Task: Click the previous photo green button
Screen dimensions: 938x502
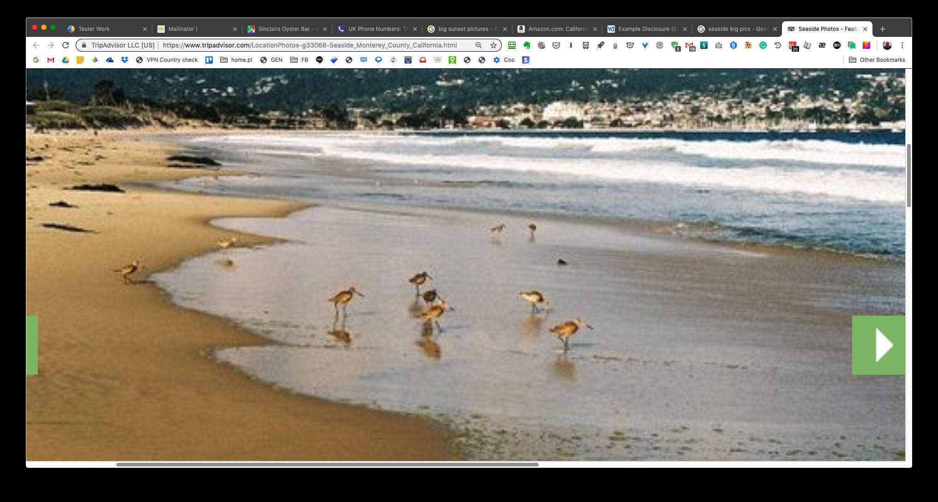Action: tap(32, 345)
